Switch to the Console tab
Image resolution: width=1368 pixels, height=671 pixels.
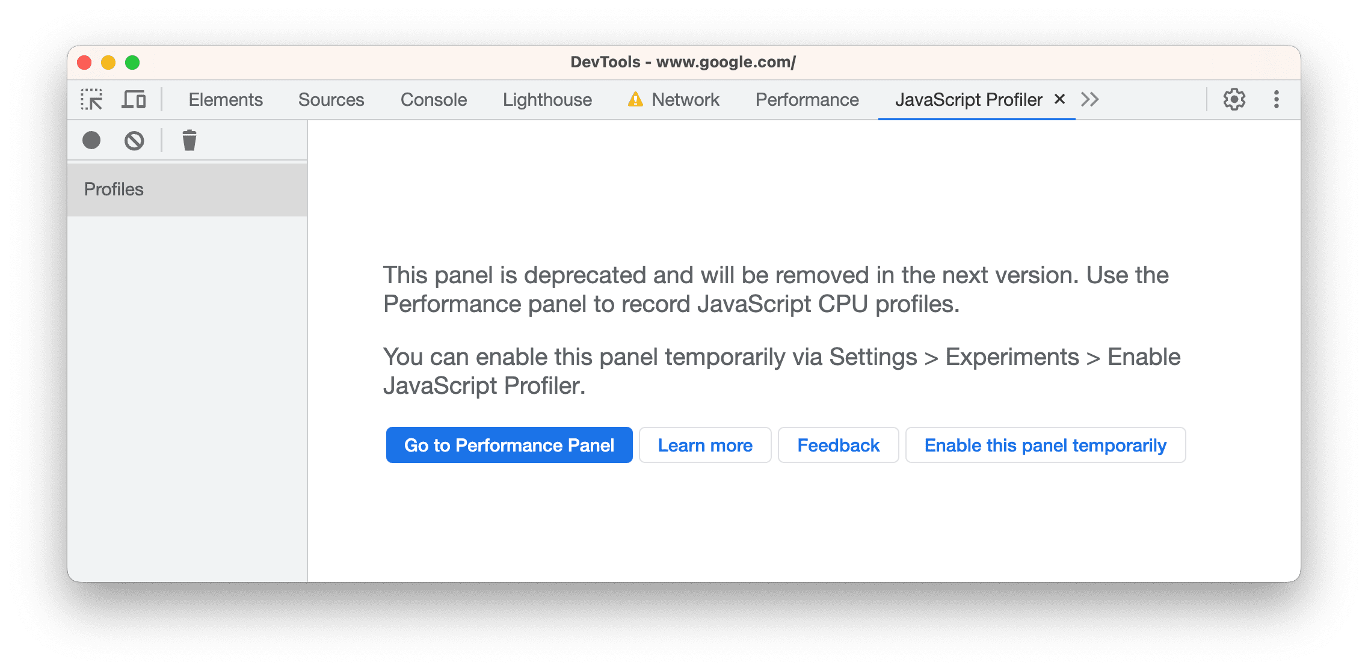[433, 99]
